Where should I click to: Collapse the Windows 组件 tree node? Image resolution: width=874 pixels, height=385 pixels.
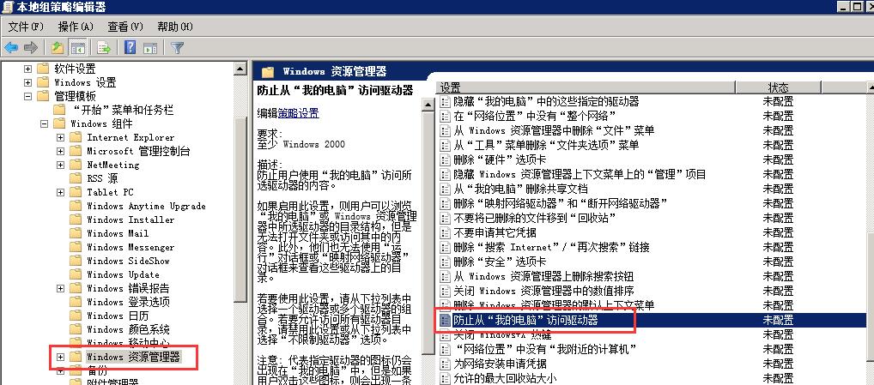45,123
